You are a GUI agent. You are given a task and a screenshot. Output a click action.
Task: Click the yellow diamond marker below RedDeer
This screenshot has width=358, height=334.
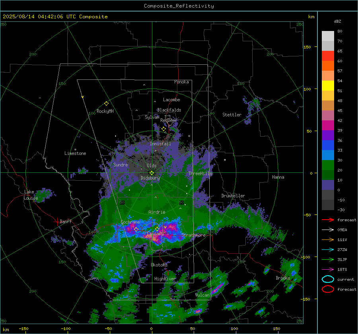pos(163,129)
